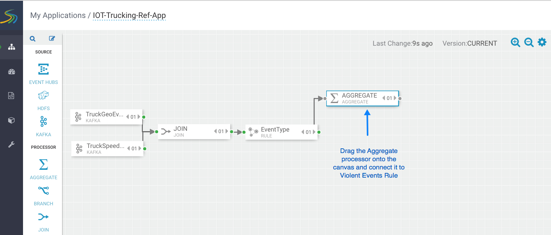Viewport: 551px width, 235px height.
Task: Go to My Applications breadcrumb
Action: point(58,16)
